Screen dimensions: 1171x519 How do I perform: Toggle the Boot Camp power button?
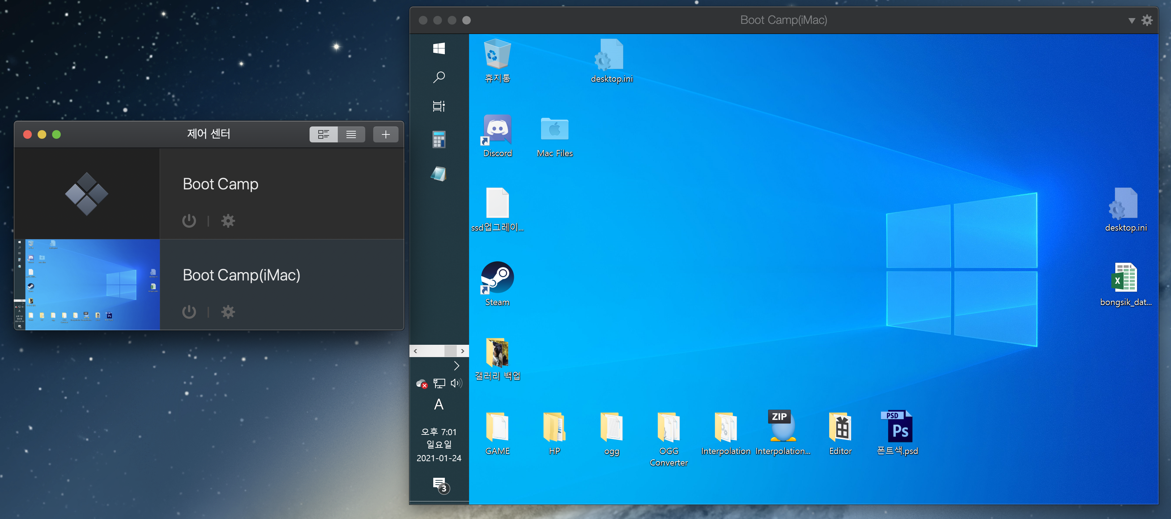click(x=189, y=221)
